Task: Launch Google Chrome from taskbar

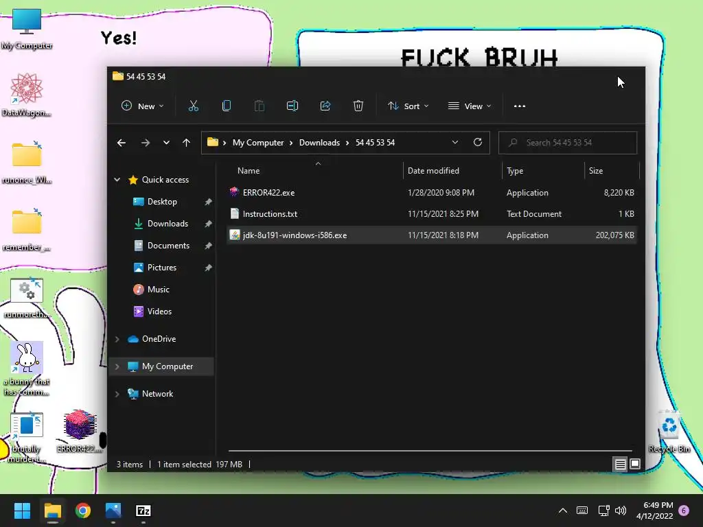Action: (83, 511)
